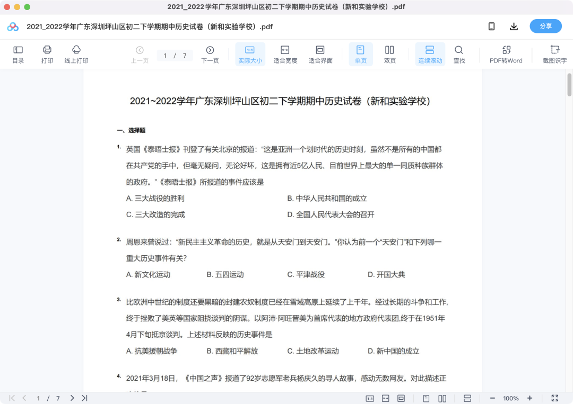Click the vertical scrollbar thumb
This screenshot has height=404, width=573.
click(569, 85)
